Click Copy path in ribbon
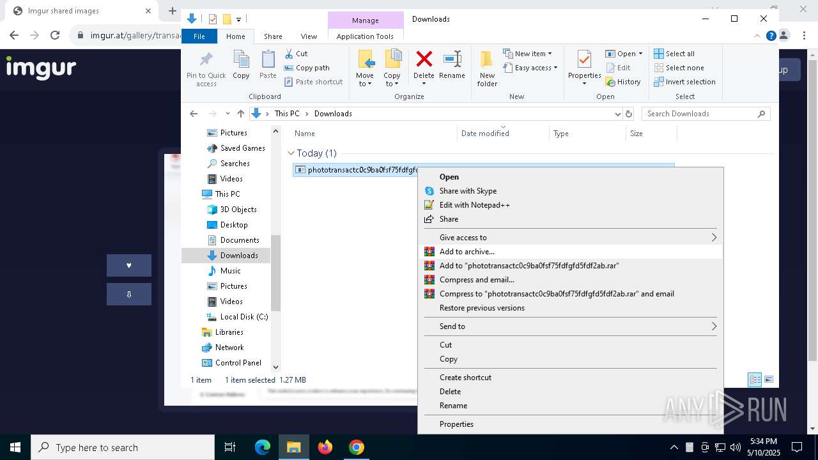 (307, 68)
